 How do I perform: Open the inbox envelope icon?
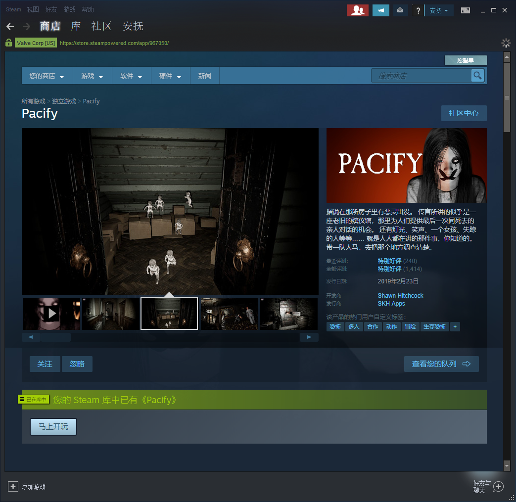(x=400, y=10)
